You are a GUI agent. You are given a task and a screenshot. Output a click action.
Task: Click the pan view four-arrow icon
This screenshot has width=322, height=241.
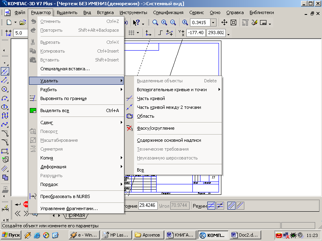[224, 22]
